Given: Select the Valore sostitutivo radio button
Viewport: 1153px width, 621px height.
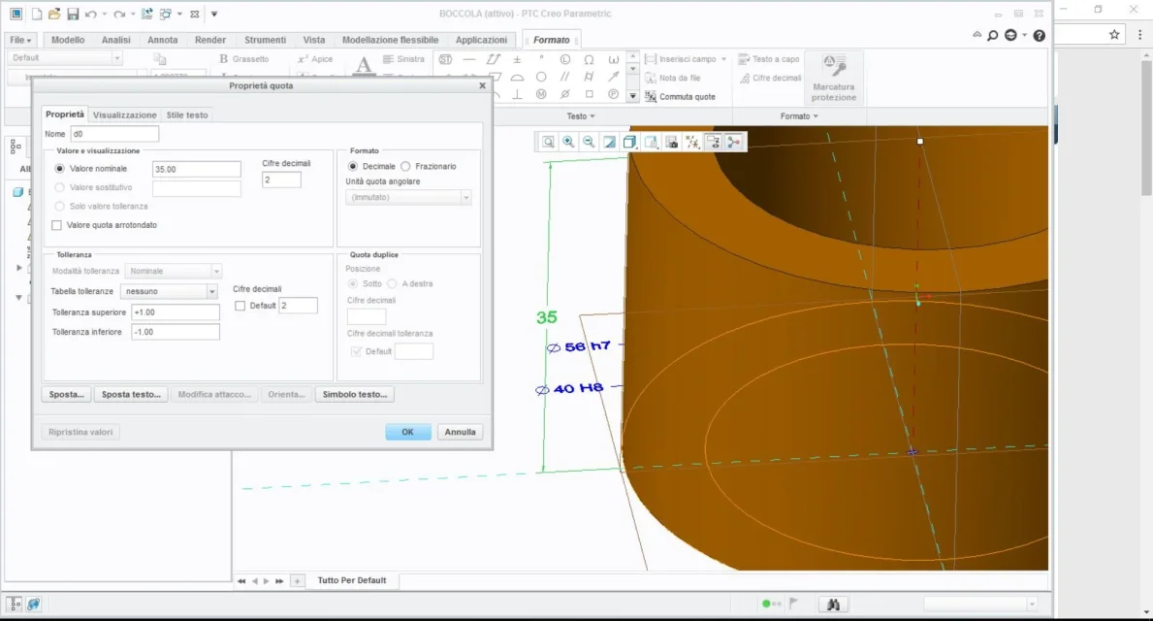Looking at the screenshot, I should pos(59,187).
